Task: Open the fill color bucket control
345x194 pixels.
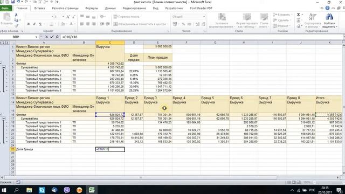Action: (x=63, y=24)
